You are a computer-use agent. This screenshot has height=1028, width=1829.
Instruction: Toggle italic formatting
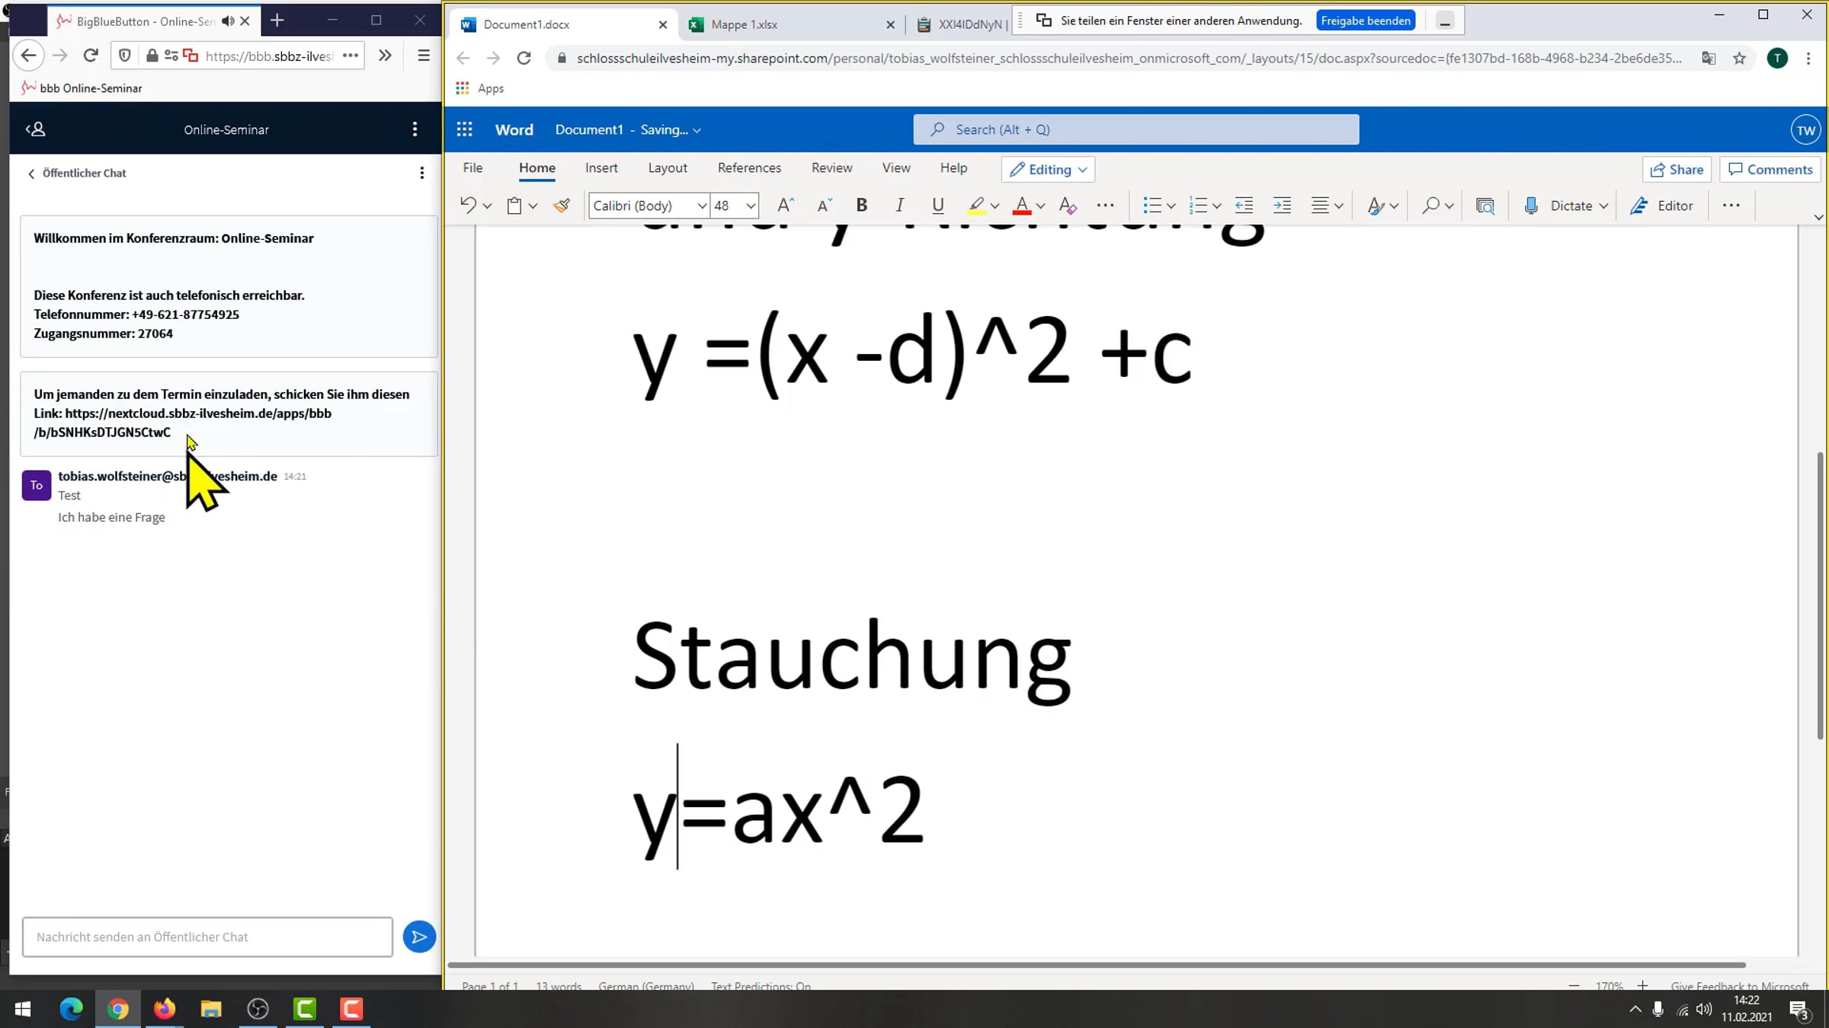click(899, 206)
